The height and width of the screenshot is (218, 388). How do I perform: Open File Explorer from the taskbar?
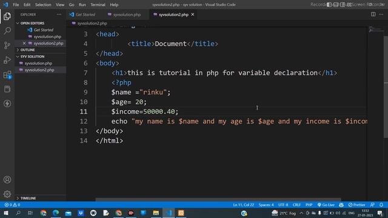point(156,213)
